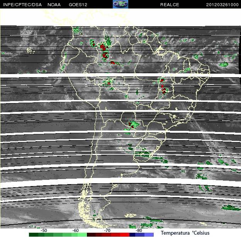Pick the green segment of the color scale
The width and height of the screenshot is (241, 237).
tap(58, 235)
